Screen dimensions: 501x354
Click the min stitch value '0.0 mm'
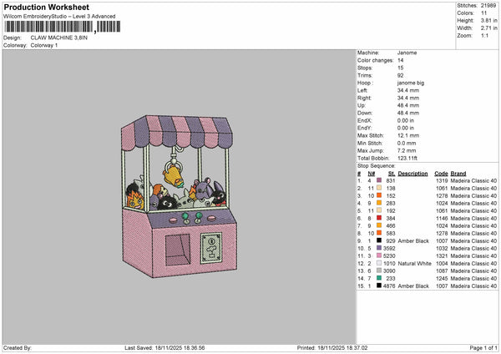407,143
